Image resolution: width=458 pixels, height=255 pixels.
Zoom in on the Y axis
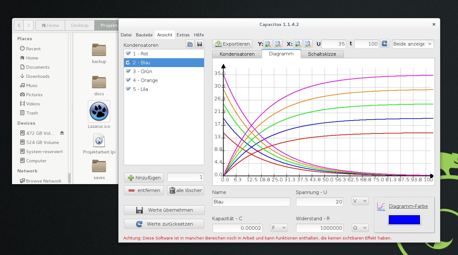pos(268,44)
